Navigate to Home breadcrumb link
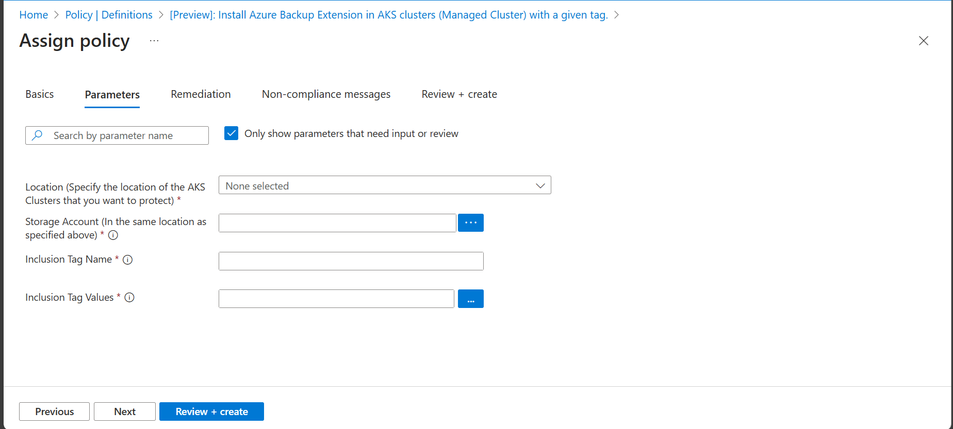The width and height of the screenshot is (953, 429). coord(34,15)
